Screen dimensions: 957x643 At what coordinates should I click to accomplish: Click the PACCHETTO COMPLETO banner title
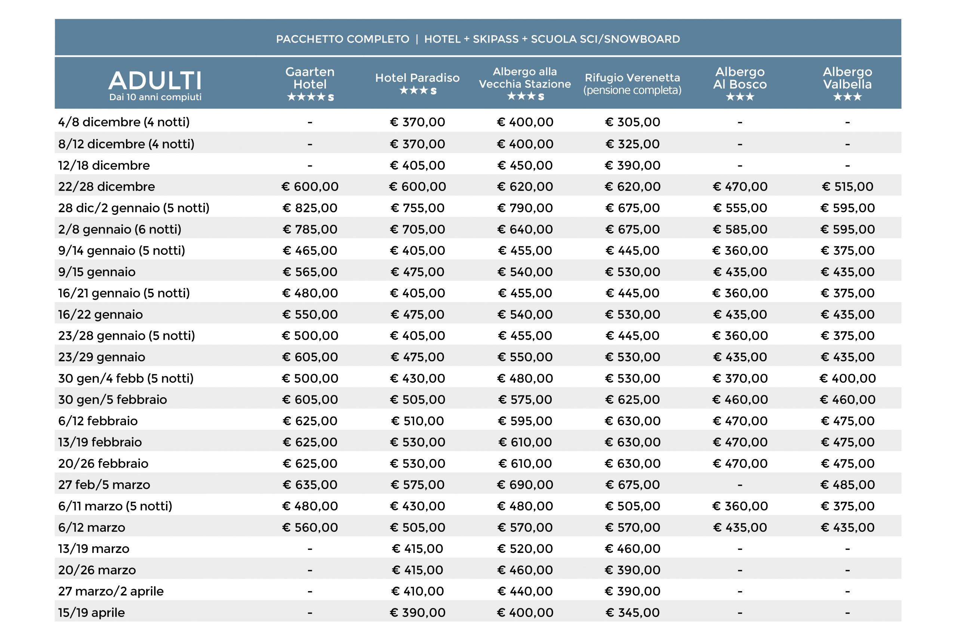click(478, 39)
